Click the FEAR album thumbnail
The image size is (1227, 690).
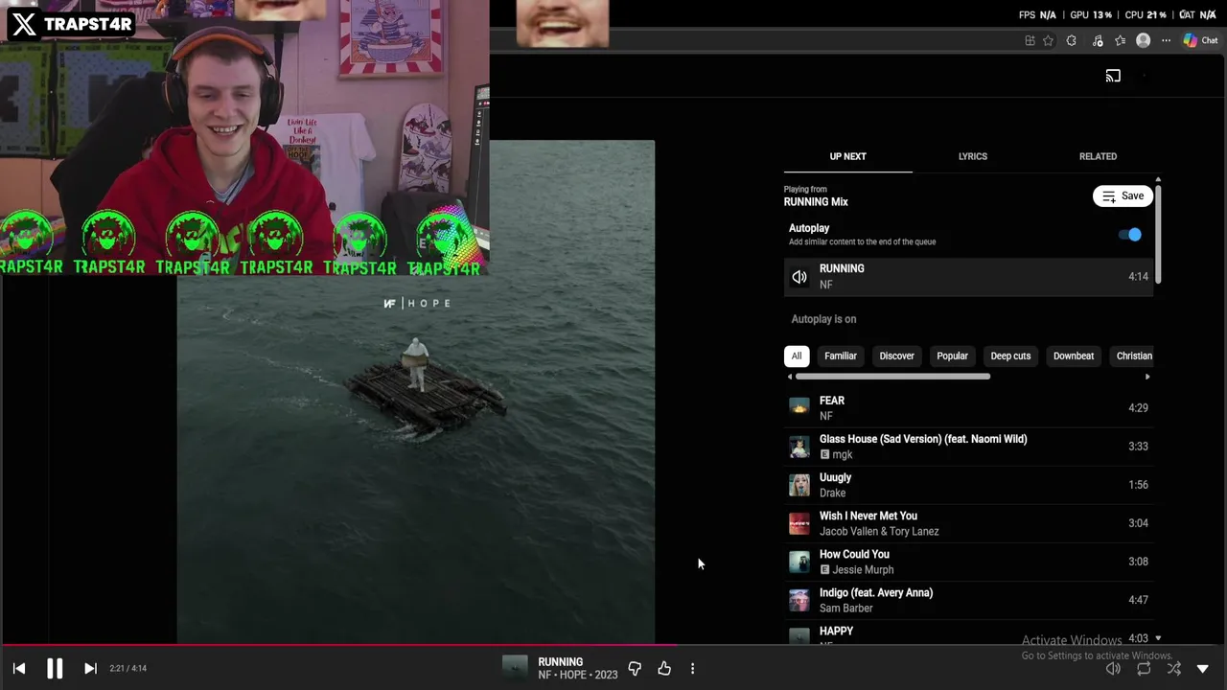(799, 408)
